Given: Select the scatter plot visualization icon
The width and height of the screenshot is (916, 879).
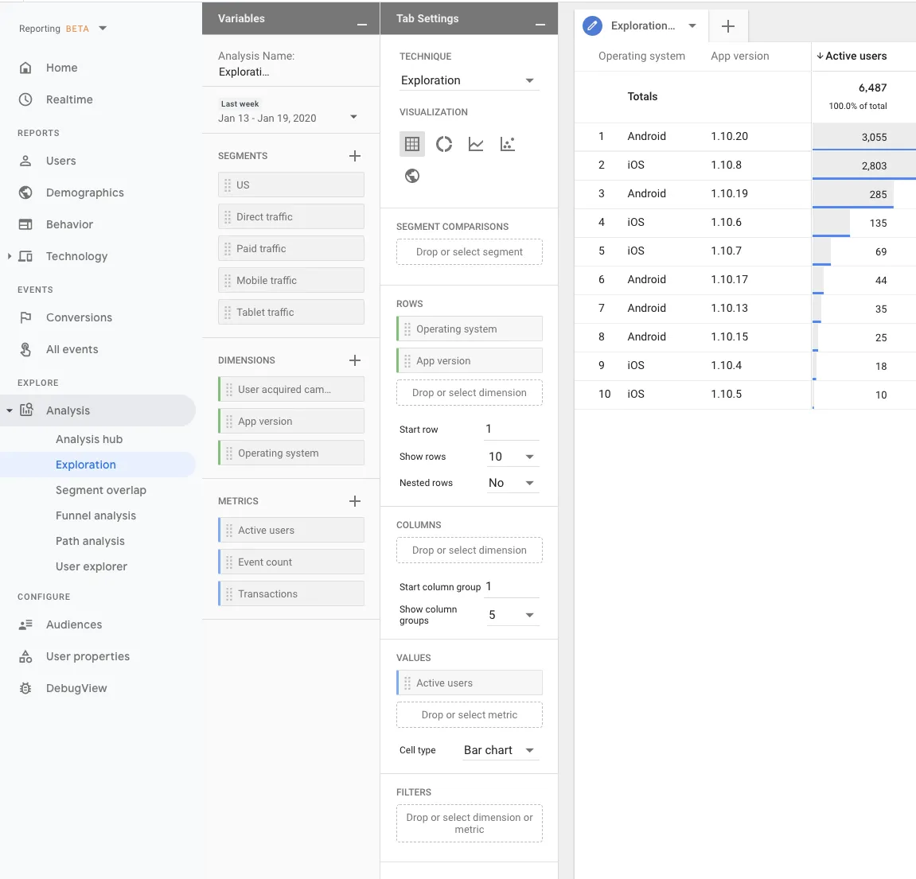Looking at the screenshot, I should point(507,144).
